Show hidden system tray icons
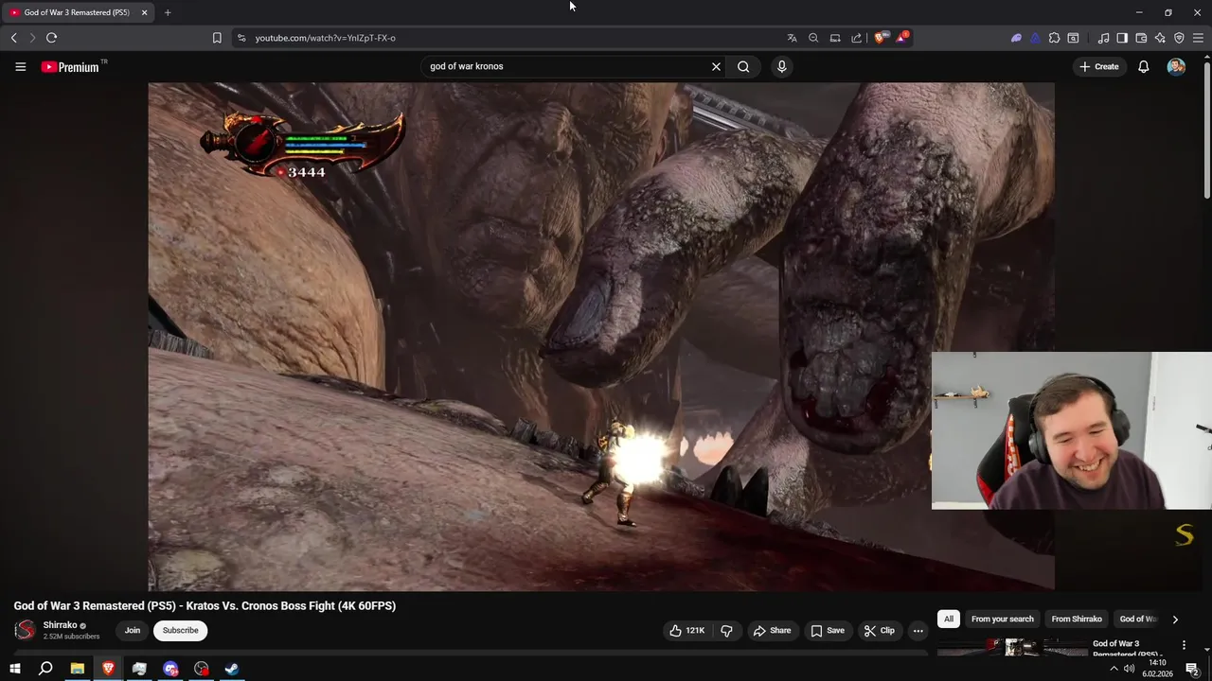 click(x=1114, y=669)
